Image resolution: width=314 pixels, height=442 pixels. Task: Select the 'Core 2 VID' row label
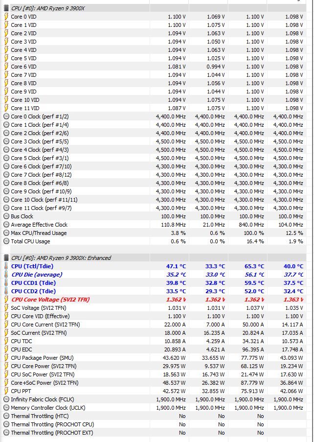(23, 33)
